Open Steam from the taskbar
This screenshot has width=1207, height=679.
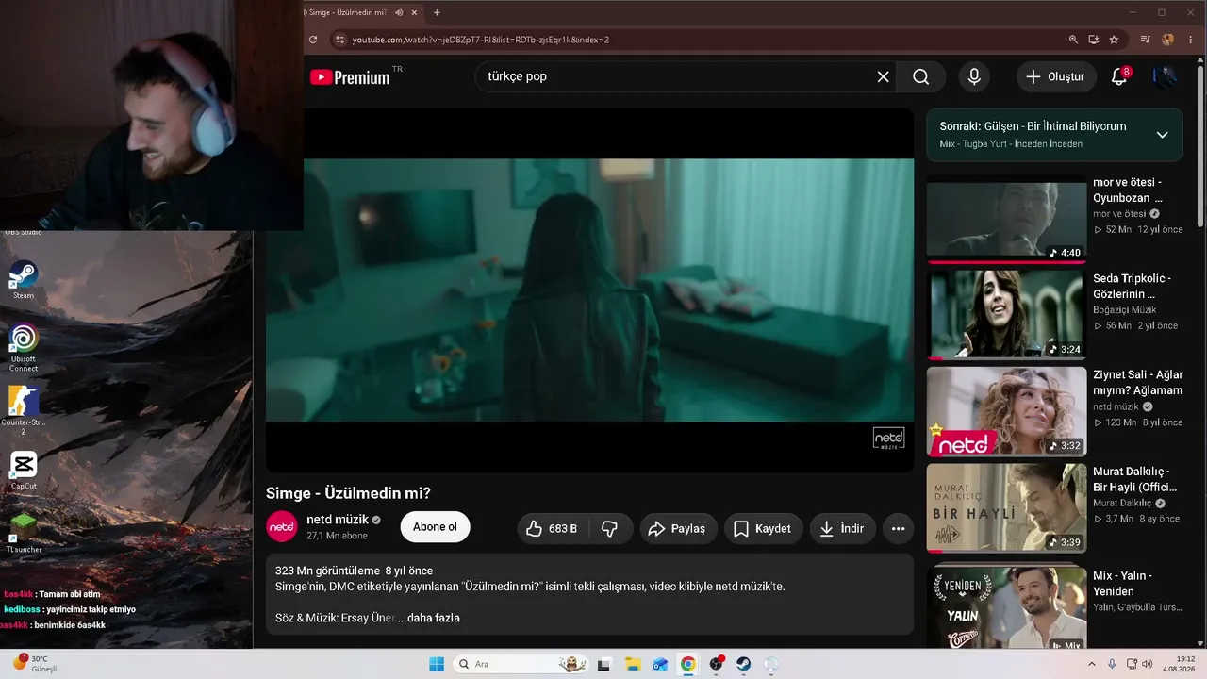tap(743, 664)
